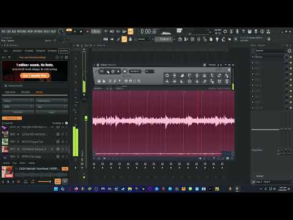Click the Windows Start button on taskbar
The width and height of the screenshot is (293, 220).
(x=56, y=189)
